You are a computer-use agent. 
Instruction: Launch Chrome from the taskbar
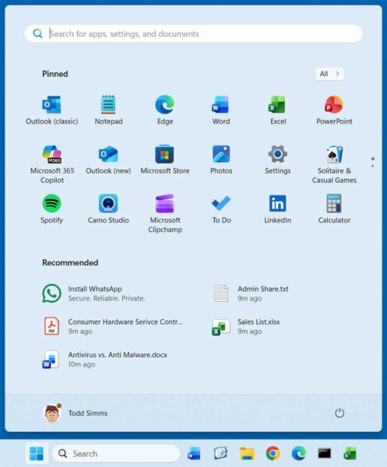tap(273, 454)
